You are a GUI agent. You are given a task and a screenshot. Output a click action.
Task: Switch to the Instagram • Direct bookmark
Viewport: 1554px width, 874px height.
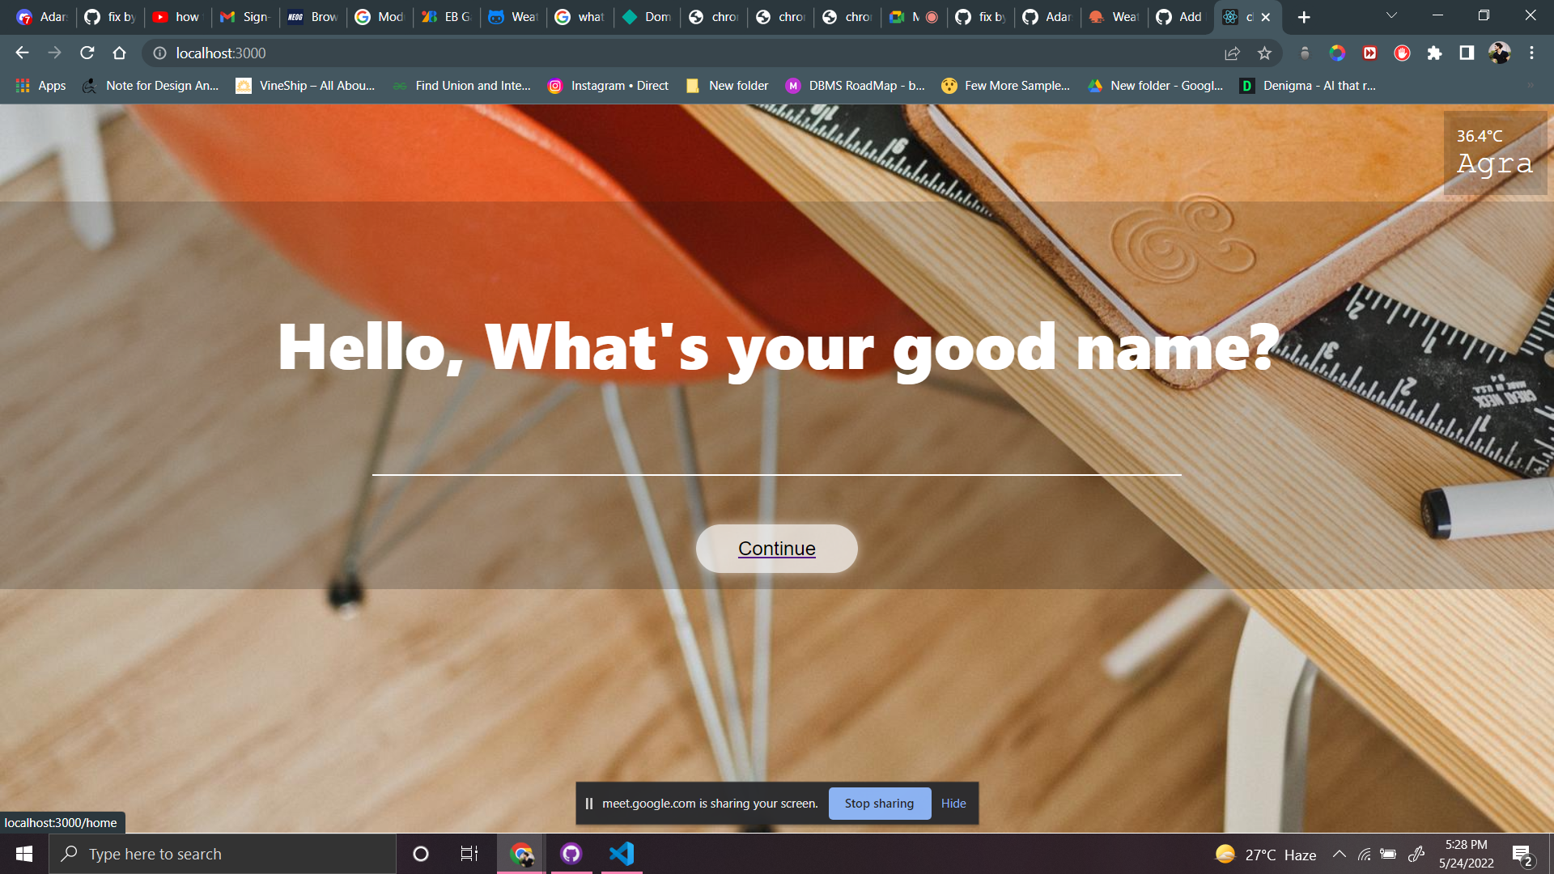[609, 85]
